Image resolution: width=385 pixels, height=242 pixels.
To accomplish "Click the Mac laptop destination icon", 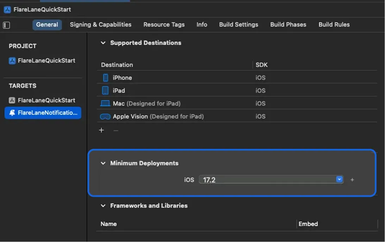I will tap(105, 103).
